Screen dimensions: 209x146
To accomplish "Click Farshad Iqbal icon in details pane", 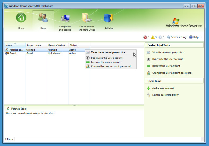I will point(8,109).
